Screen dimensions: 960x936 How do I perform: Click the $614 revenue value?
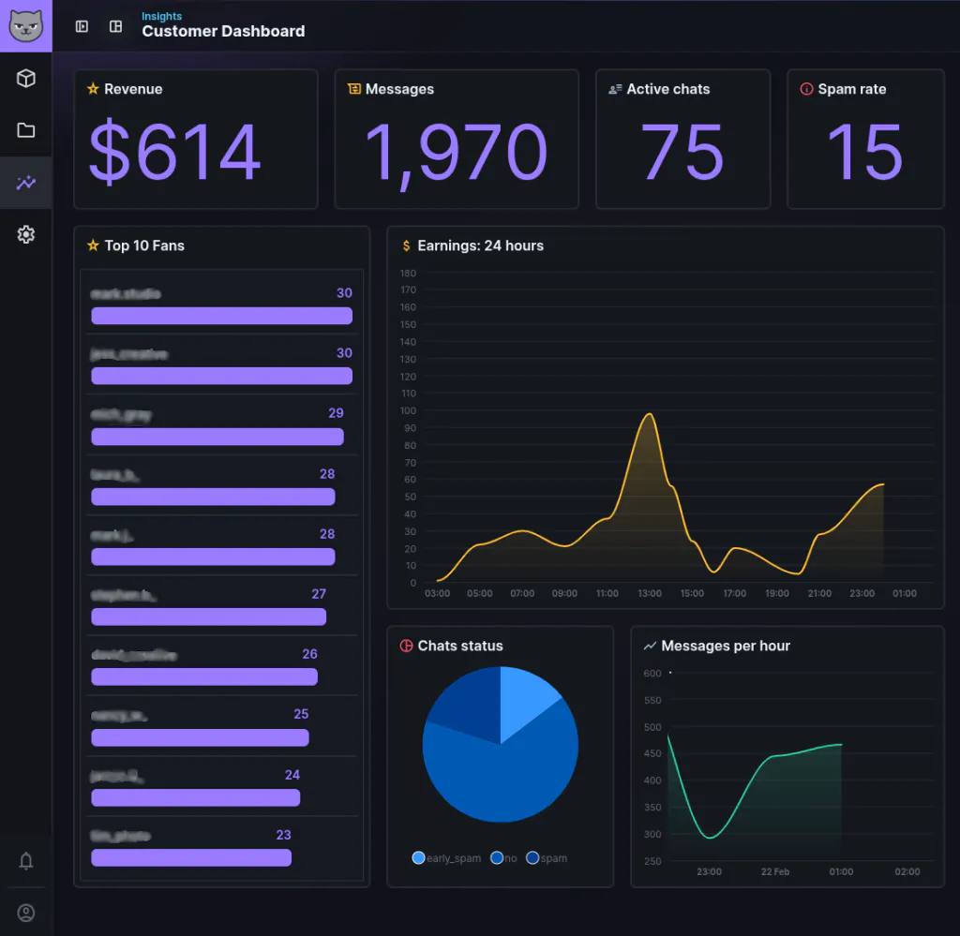tap(175, 151)
